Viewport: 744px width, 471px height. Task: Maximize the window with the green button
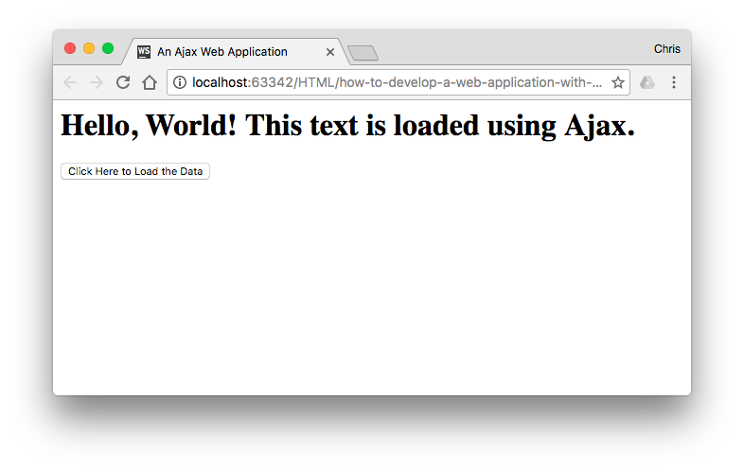point(108,48)
